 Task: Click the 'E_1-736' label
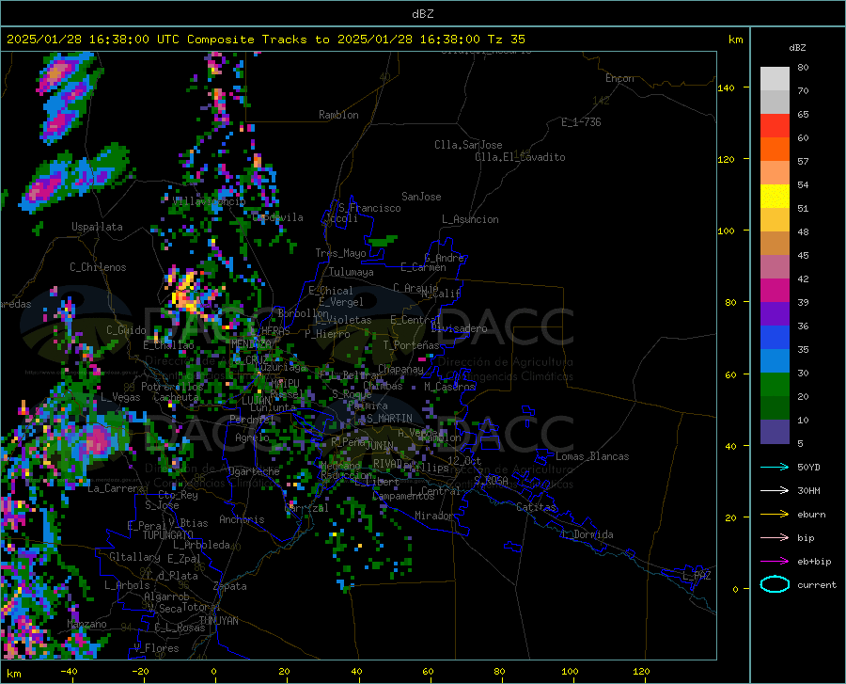[x=581, y=122]
